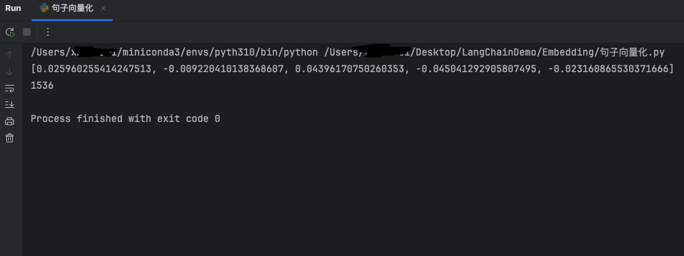Image resolution: width=684 pixels, height=256 pixels.
Task: Toggle Soft-Wrap for console output
Action: [10, 88]
